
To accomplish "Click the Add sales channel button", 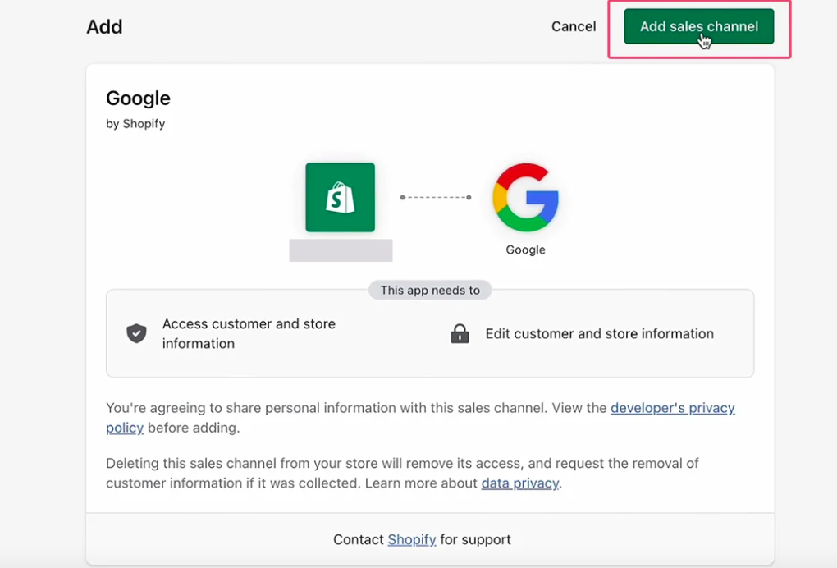I will coord(699,26).
